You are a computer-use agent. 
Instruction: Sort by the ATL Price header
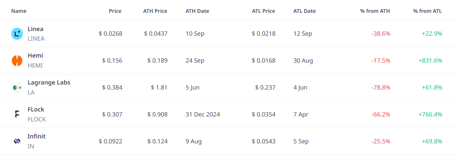pyautogui.click(x=264, y=11)
